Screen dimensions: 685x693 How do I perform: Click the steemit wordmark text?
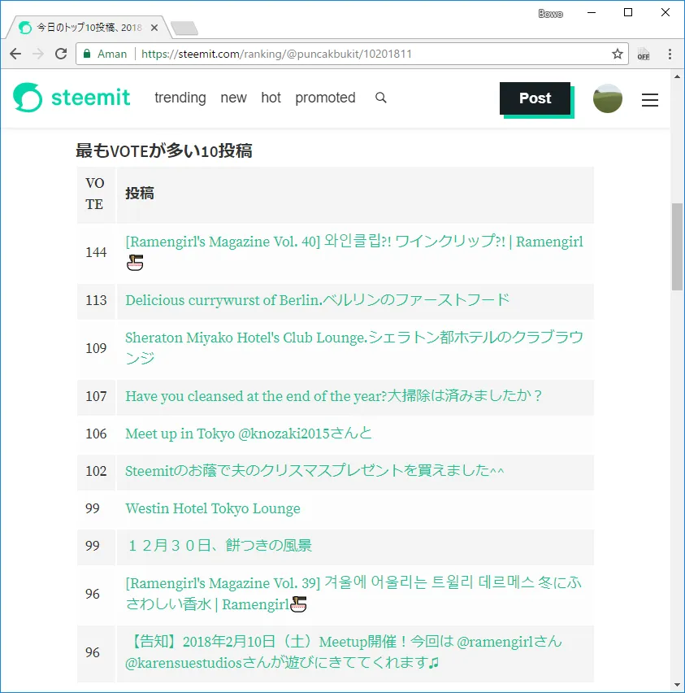tap(90, 98)
